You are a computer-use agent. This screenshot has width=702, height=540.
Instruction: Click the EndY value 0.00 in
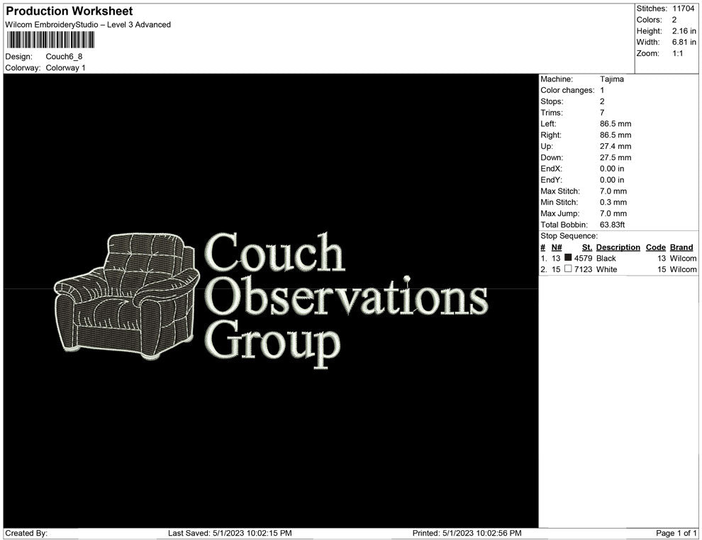pos(612,180)
